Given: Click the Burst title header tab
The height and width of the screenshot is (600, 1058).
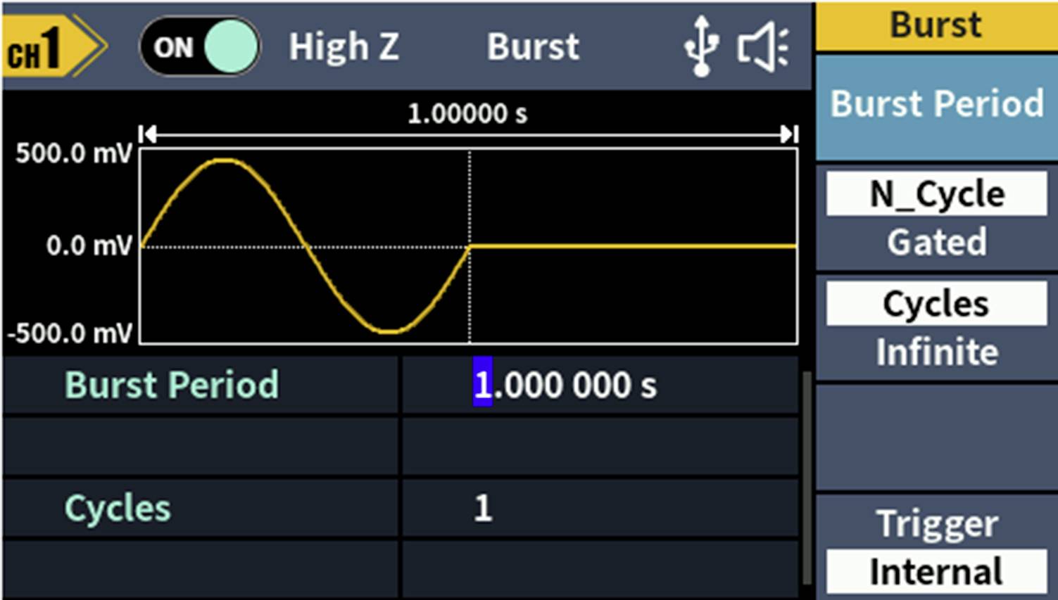Looking at the screenshot, I should pos(936,25).
